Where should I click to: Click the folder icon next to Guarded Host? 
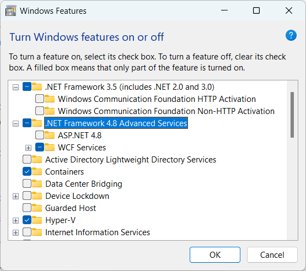[37, 208]
